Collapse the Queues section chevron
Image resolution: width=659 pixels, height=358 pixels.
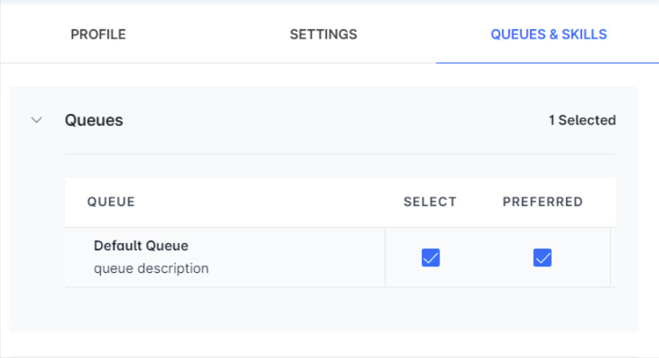pos(36,120)
